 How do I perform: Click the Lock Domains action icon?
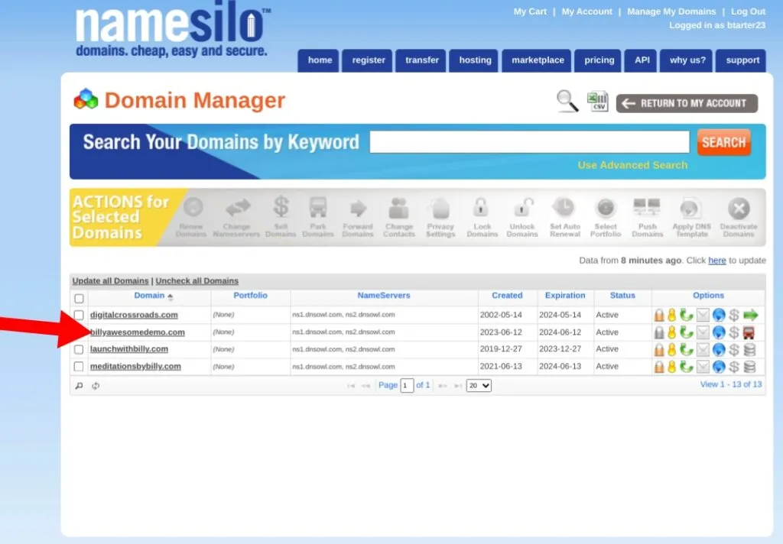(482, 215)
